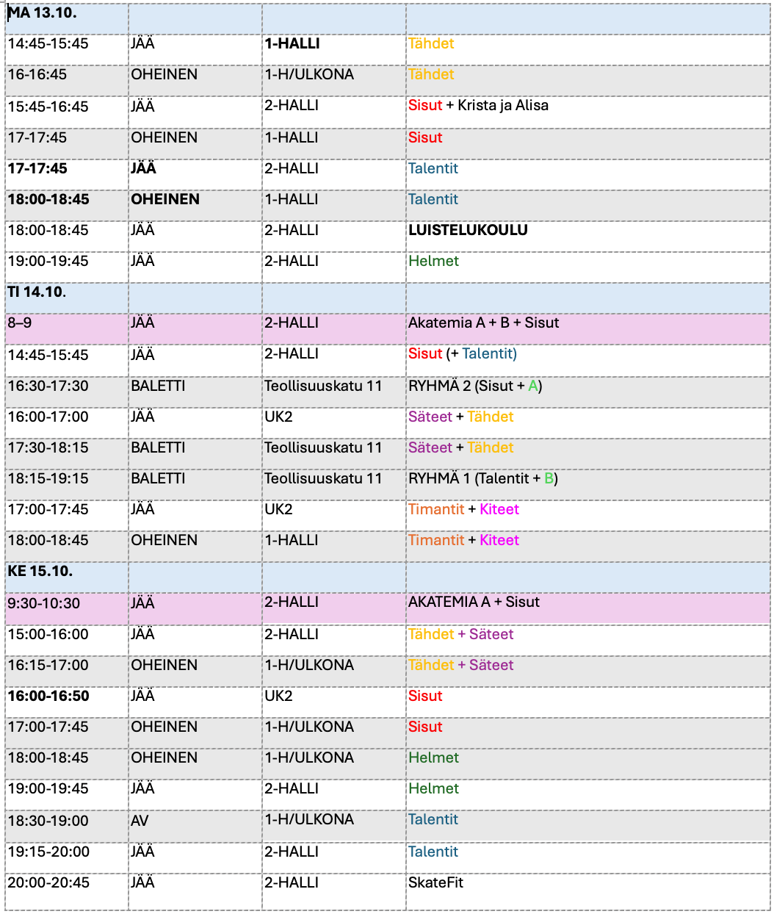Select the bold 16:00-16:50 time cell
This screenshot has height=914, width=774.
pos(48,697)
